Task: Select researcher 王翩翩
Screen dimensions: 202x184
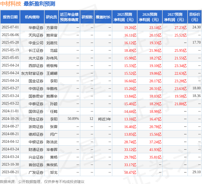Action: coord(52,73)
